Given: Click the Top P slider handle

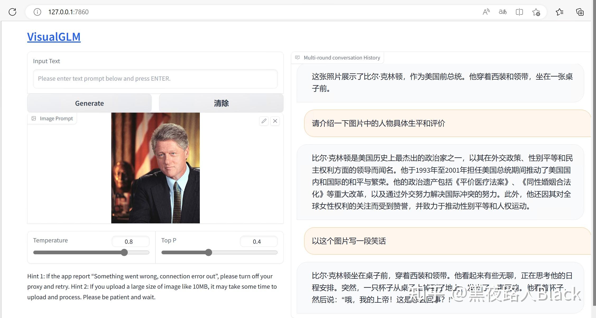Looking at the screenshot, I should pyautogui.click(x=209, y=252).
